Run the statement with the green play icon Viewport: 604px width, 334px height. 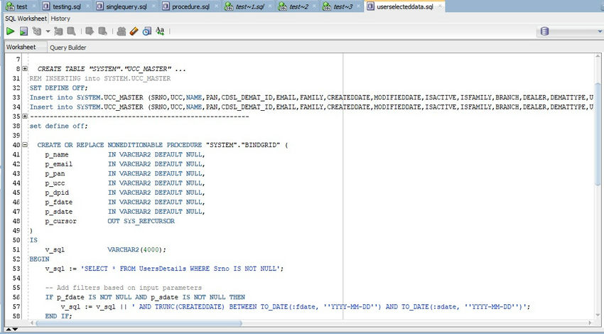coord(11,31)
